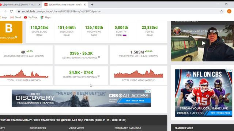The image size is (234, 131).
Task: Restore the browser window size
Action: point(226,4)
